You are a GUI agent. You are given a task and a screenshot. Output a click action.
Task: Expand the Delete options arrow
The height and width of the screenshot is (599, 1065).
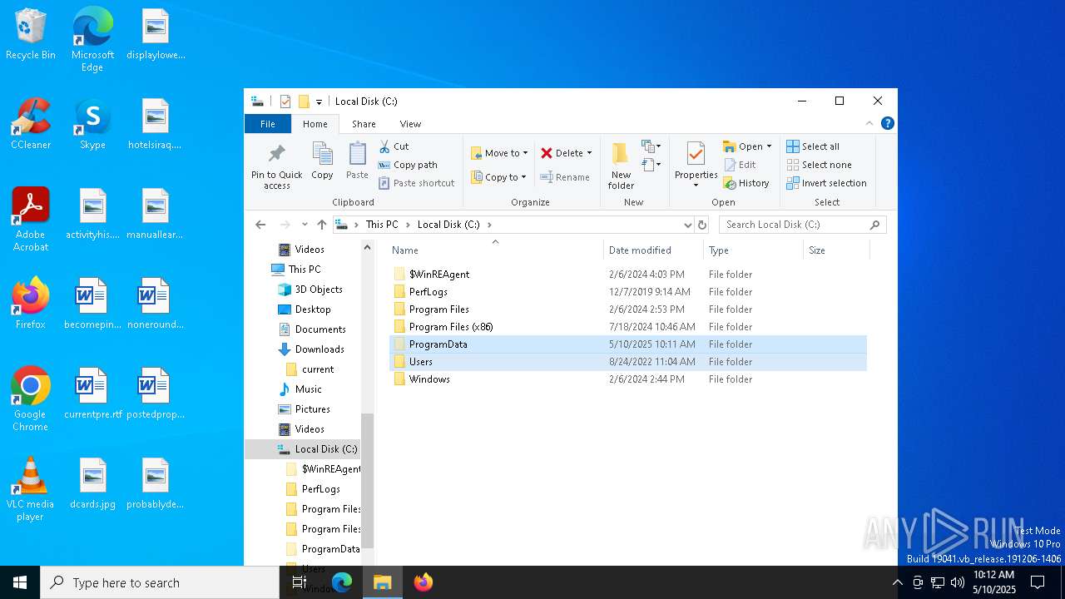[x=589, y=153]
